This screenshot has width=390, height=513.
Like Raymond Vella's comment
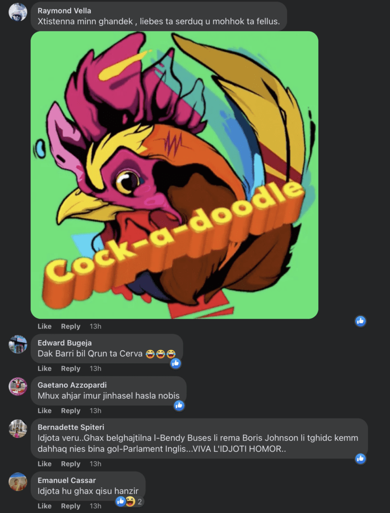click(x=45, y=326)
